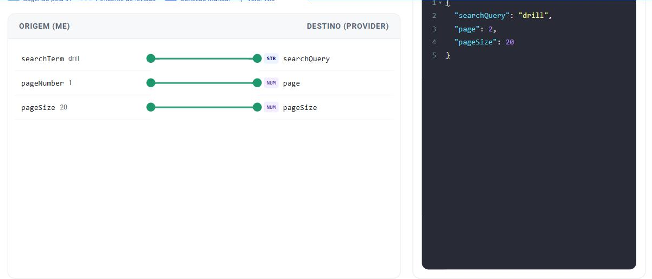Click the "page" key in the JSON editor
The image size is (652, 279).
[467, 29]
